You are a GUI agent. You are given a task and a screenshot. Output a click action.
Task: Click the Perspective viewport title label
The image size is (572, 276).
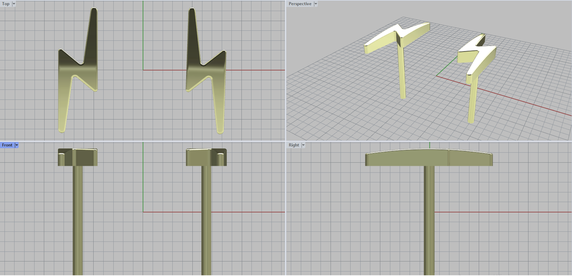tap(300, 4)
